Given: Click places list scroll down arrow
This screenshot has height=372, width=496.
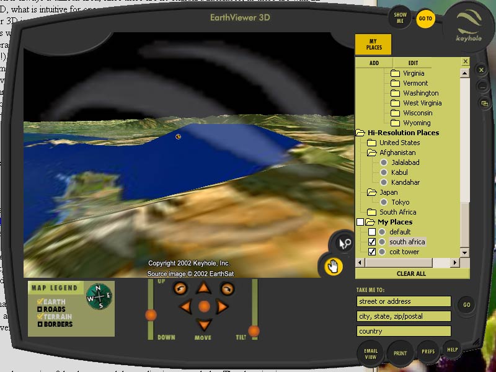Looking at the screenshot, I should coord(464,252).
